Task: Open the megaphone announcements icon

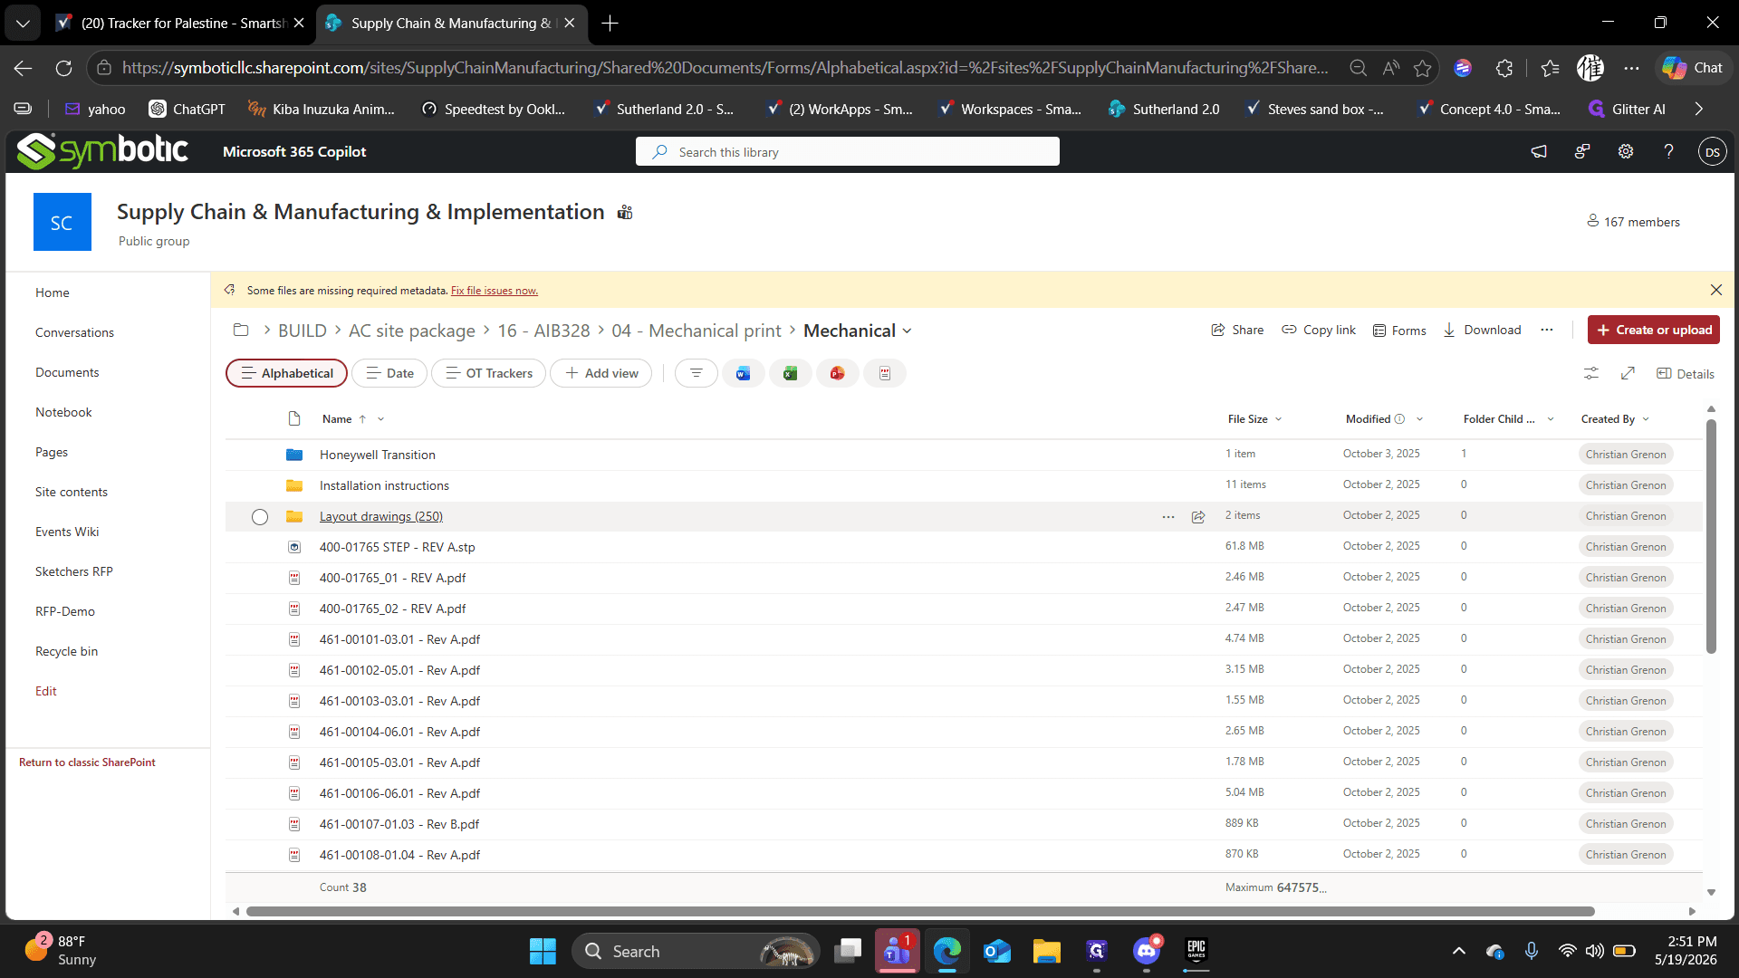Action: [1539, 151]
